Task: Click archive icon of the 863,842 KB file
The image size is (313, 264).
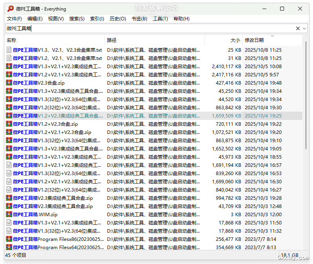Action: click(9, 108)
